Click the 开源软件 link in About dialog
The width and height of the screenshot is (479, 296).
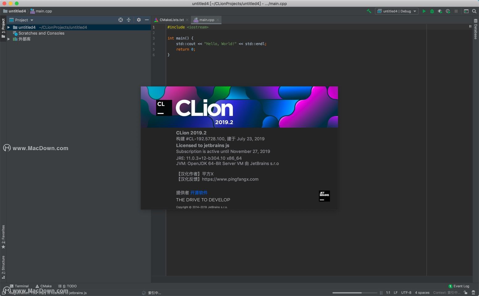199,193
